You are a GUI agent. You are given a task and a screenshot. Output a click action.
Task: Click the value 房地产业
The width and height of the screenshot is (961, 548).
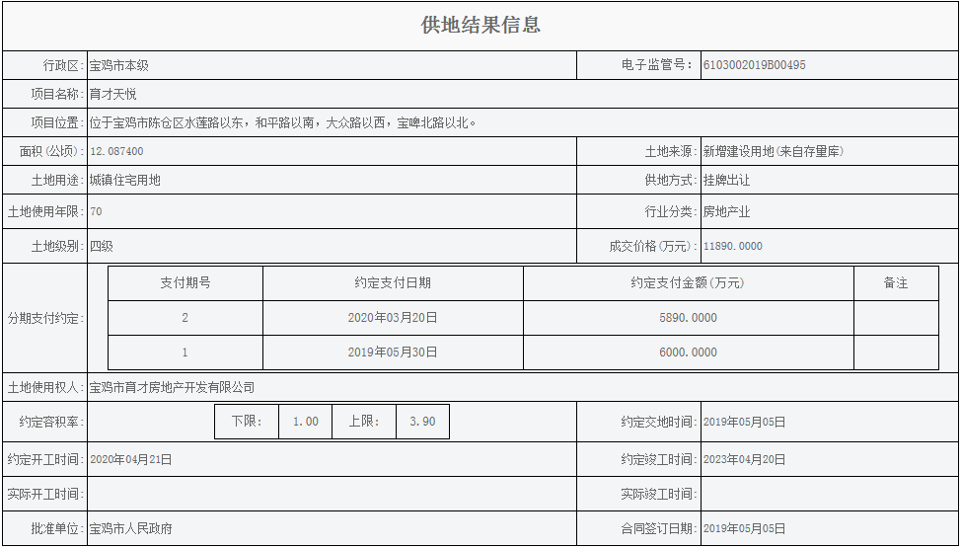click(727, 211)
